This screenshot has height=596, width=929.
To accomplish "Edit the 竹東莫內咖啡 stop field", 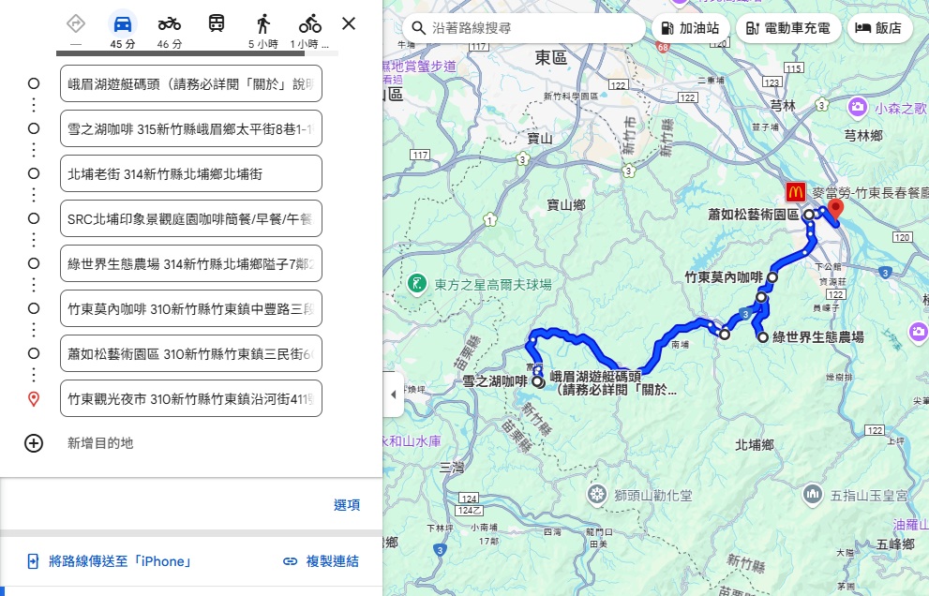I will pyautogui.click(x=191, y=308).
